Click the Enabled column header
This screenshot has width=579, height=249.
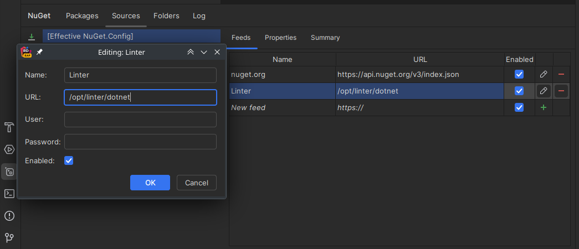point(520,59)
